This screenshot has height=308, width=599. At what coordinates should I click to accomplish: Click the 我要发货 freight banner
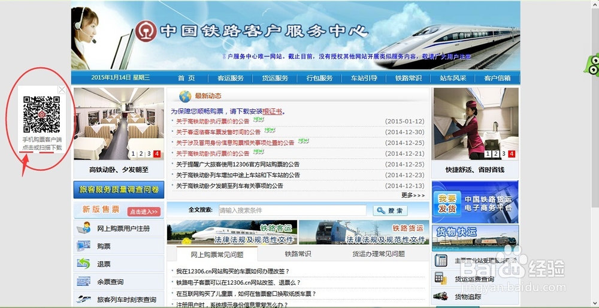[475, 202]
